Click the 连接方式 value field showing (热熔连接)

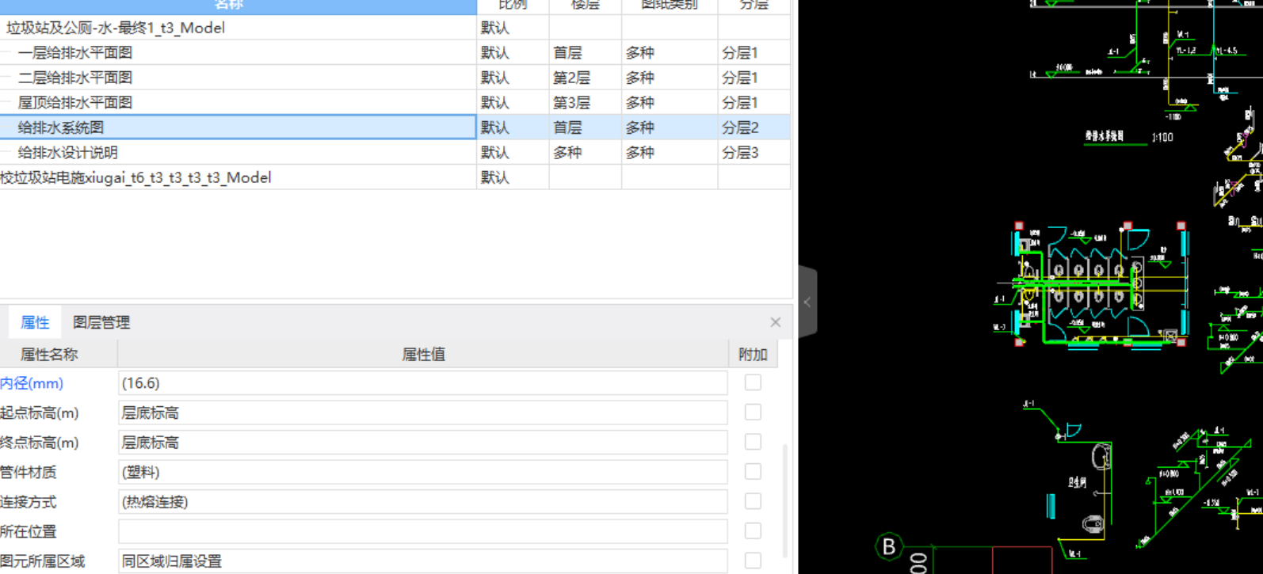(x=423, y=502)
